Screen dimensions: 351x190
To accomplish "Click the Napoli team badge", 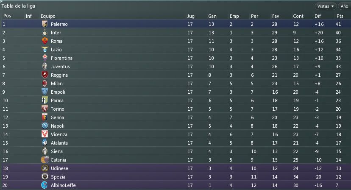I will 45,126.
